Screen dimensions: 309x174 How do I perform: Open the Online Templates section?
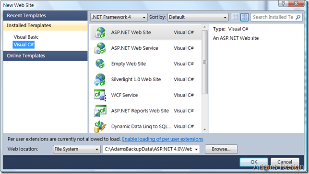pos(45,56)
